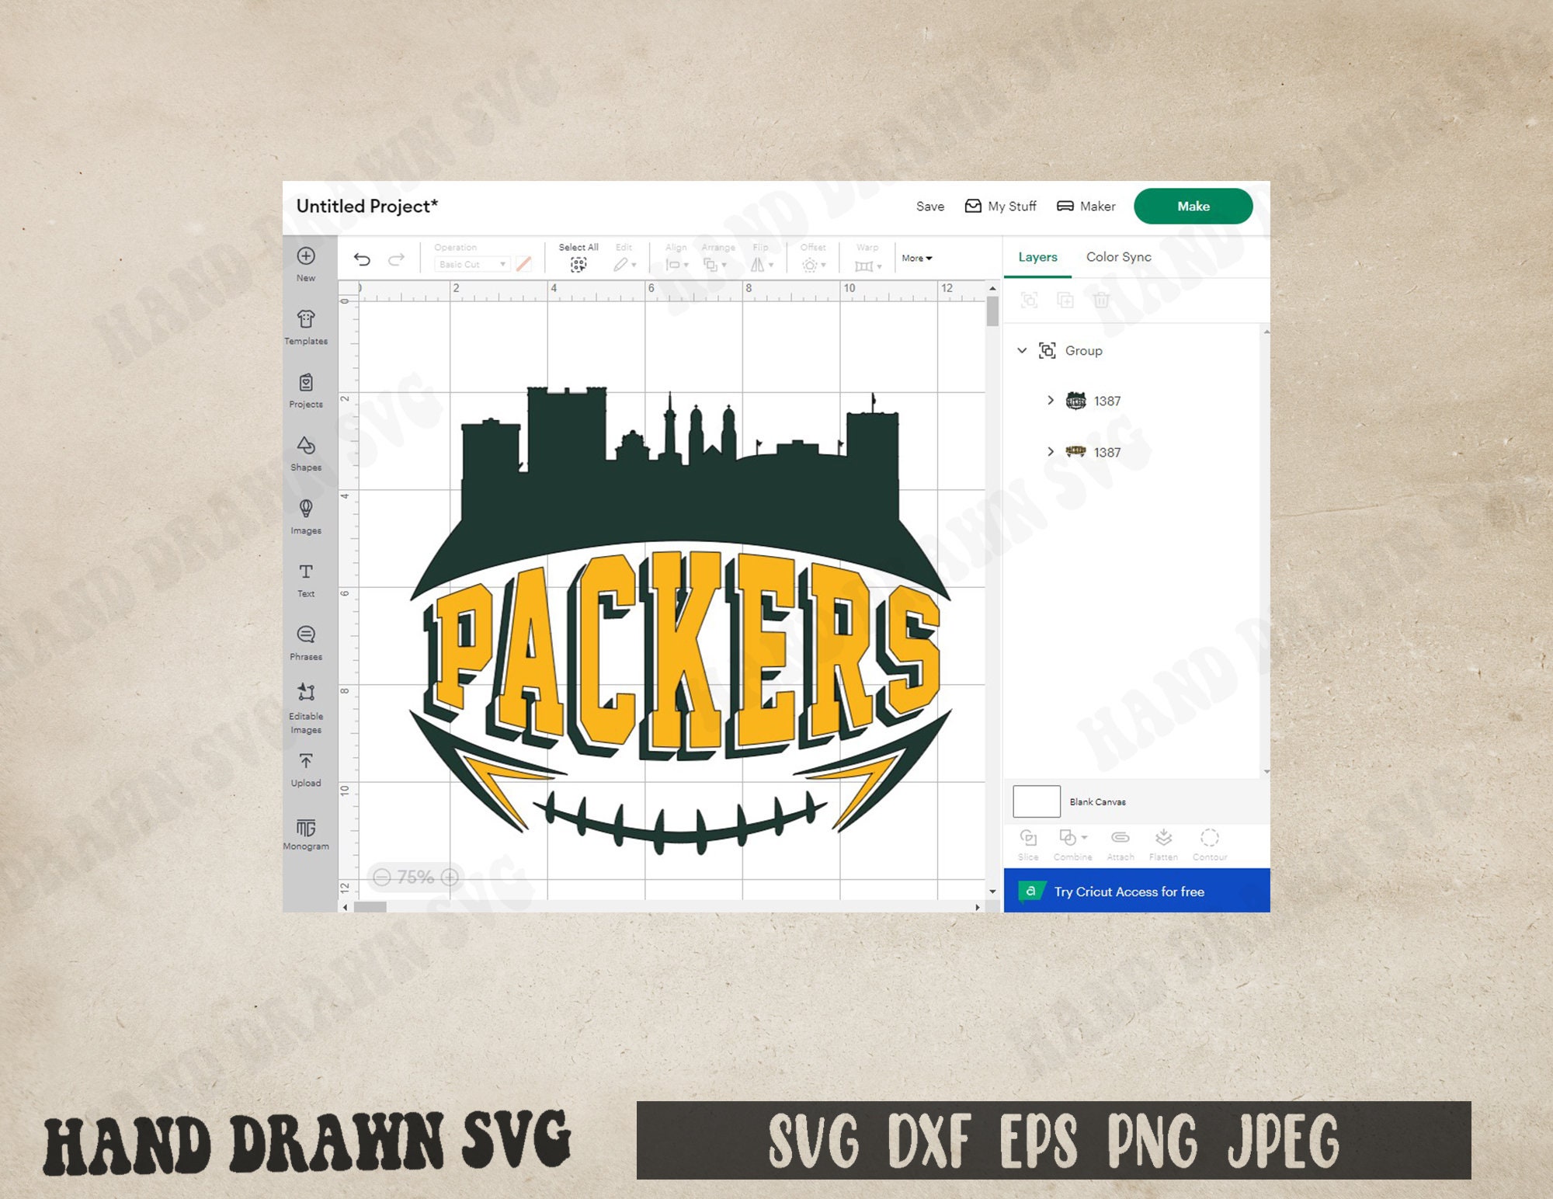Image resolution: width=1553 pixels, height=1199 pixels.
Task: Click the Make button
Action: [x=1193, y=206]
